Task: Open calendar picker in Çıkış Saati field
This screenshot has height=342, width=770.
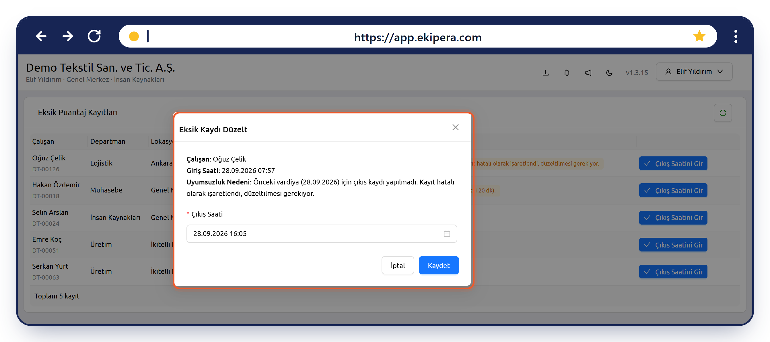Action: tap(447, 234)
